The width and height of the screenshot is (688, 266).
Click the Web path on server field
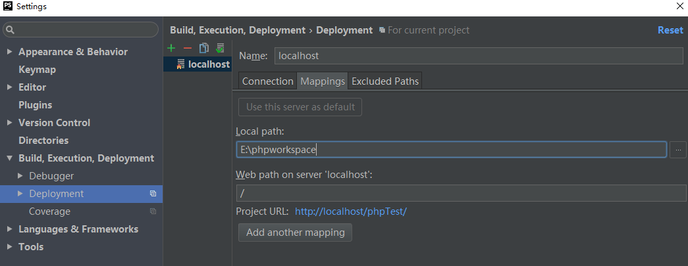tap(461, 193)
